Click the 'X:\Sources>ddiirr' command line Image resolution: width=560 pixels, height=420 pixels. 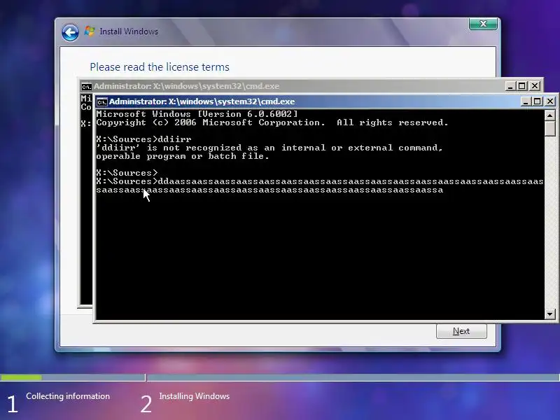click(x=143, y=139)
